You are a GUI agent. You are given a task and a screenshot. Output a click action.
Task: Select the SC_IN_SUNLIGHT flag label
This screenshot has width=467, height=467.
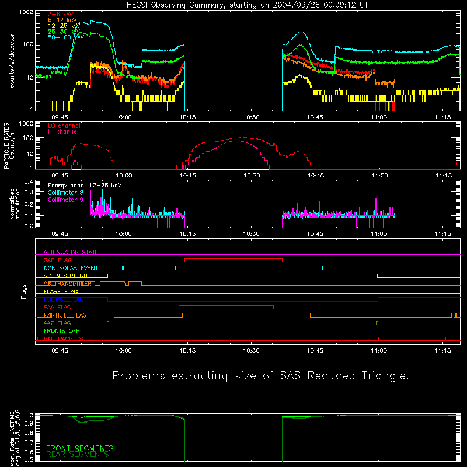(67, 276)
